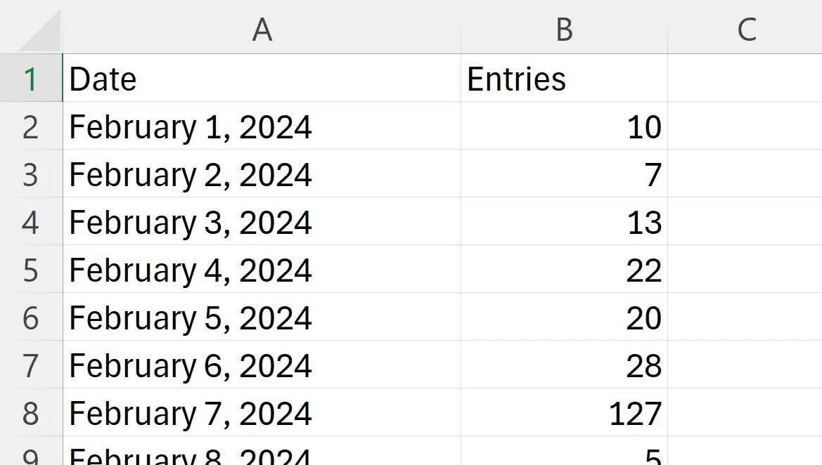Select the entire column A header
This screenshot has height=465, width=822.
262,30
